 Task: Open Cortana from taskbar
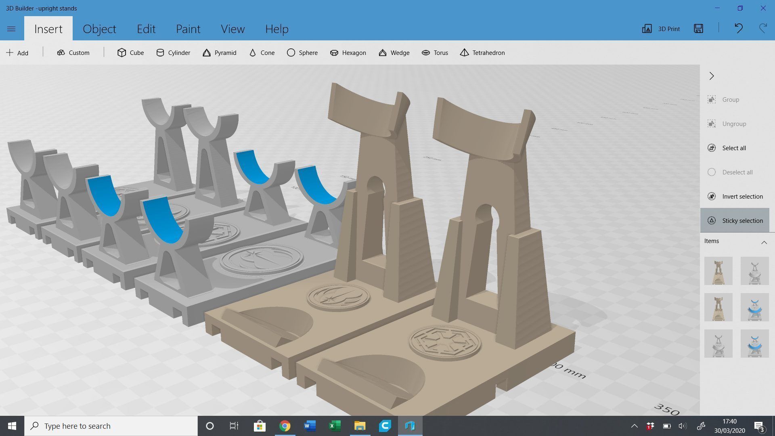click(209, 426)
